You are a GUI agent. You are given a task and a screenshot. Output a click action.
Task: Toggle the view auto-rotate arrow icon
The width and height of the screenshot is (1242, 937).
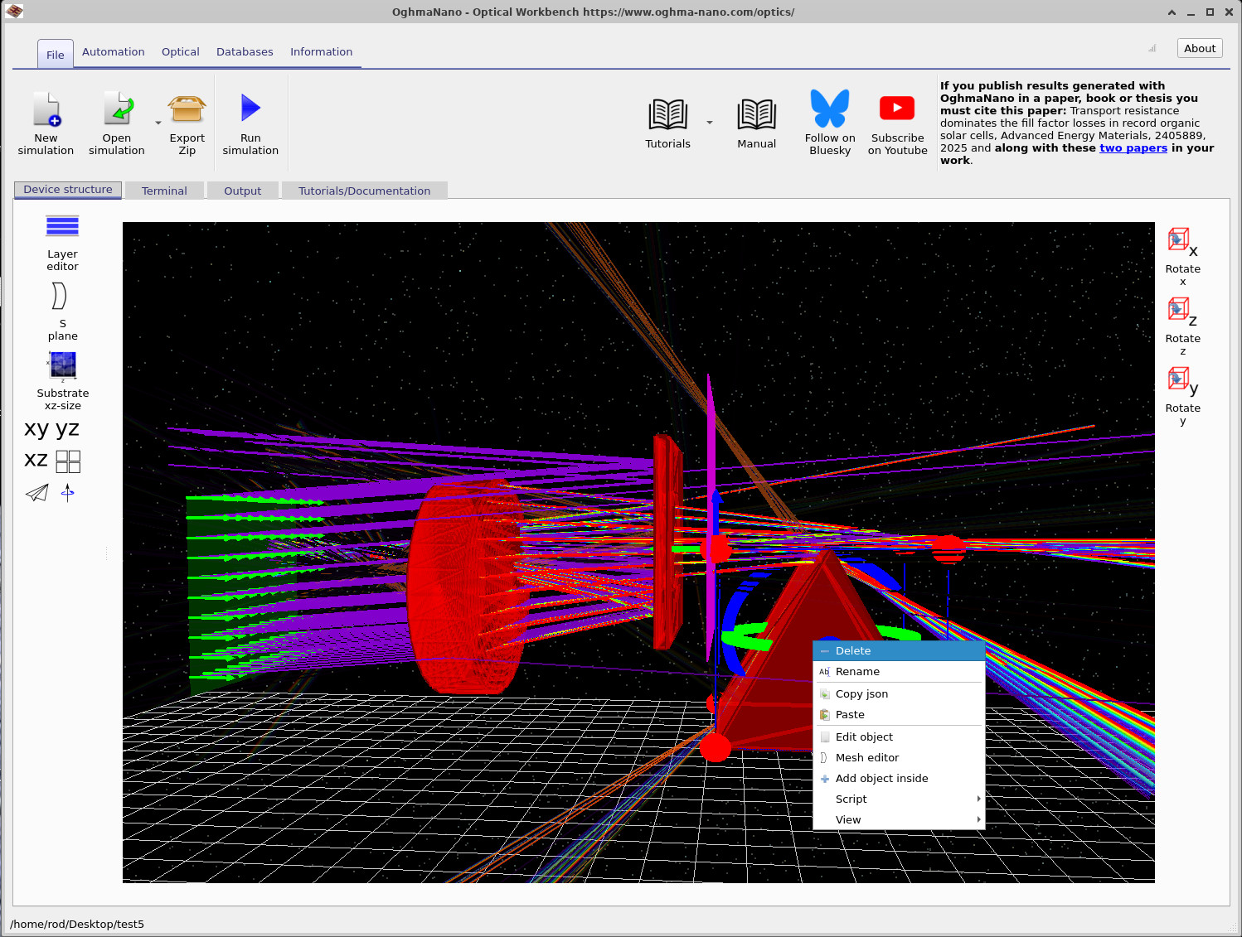click(68, 493)
